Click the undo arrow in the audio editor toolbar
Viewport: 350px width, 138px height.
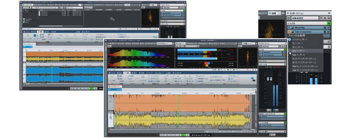(228, 70)
